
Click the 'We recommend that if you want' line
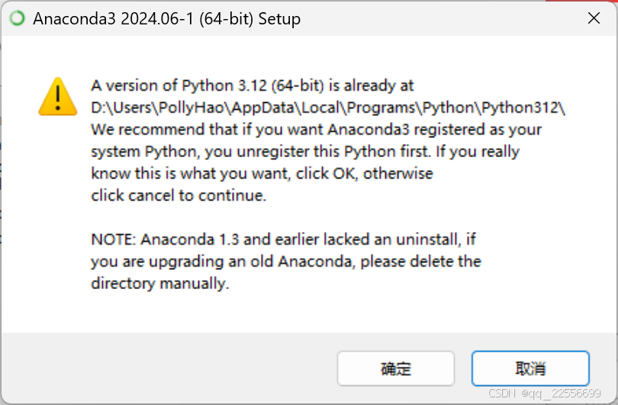pyautogui.click(x=316, y=130)
